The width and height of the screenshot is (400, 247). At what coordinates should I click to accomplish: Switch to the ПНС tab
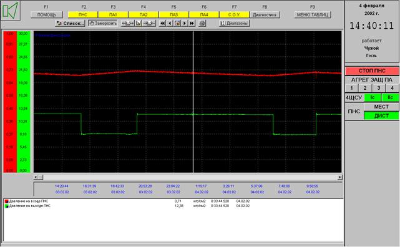point(82,15)
